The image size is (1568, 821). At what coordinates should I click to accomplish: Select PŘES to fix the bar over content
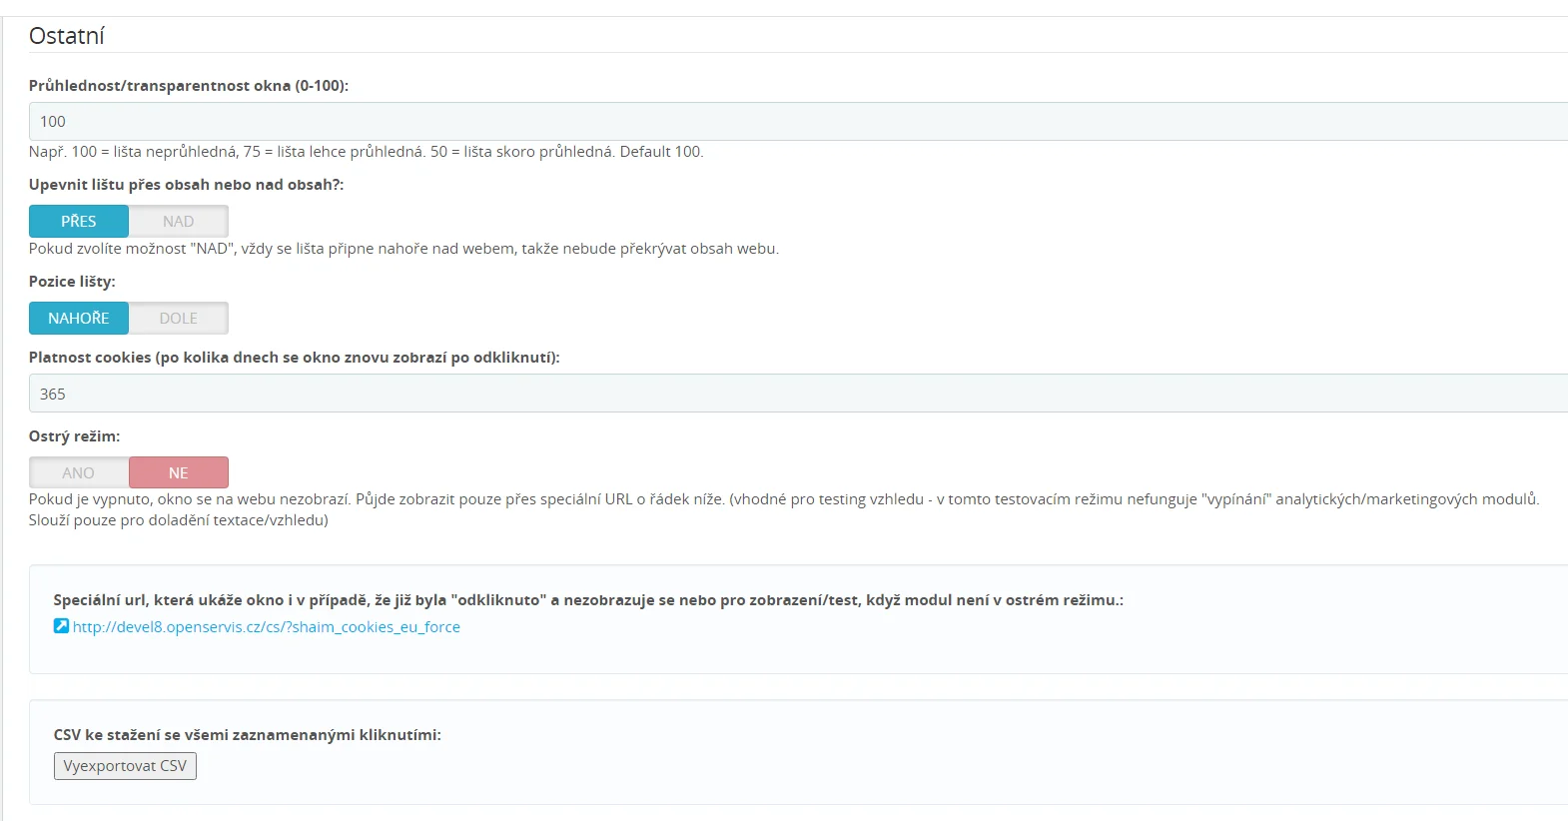coord(79,221)
